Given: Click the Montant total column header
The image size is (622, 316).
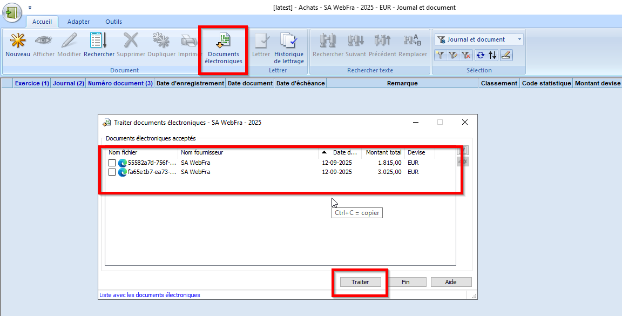Looking at the screenshot, I should (383, 152).
